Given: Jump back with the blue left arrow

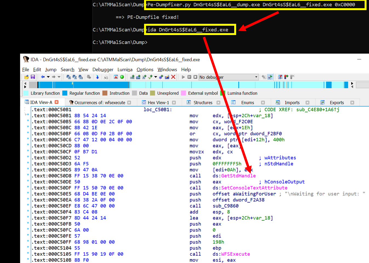Looking at the screenshot, I should coord(43,77).
